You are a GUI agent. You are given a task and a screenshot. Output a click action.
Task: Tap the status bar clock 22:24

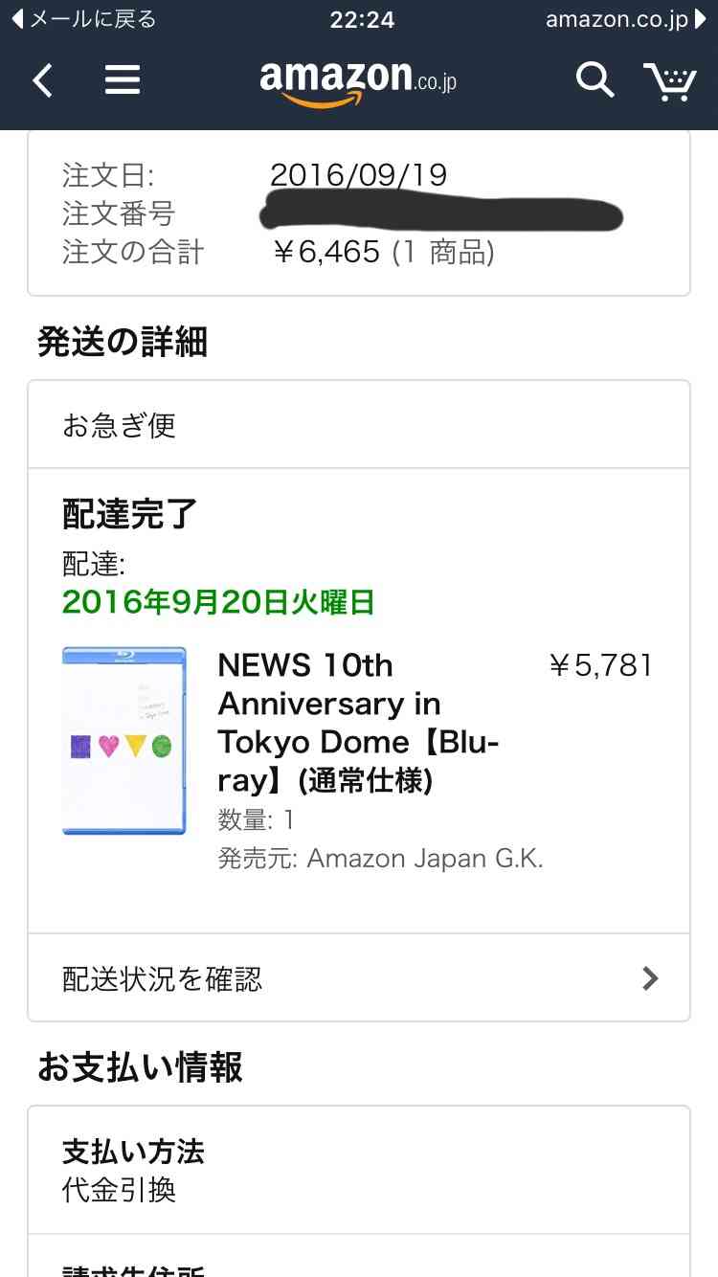(x=362, y=19)
